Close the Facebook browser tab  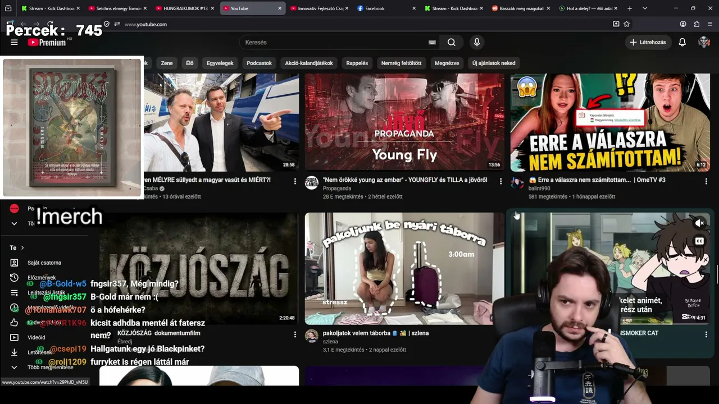[414, 8]
